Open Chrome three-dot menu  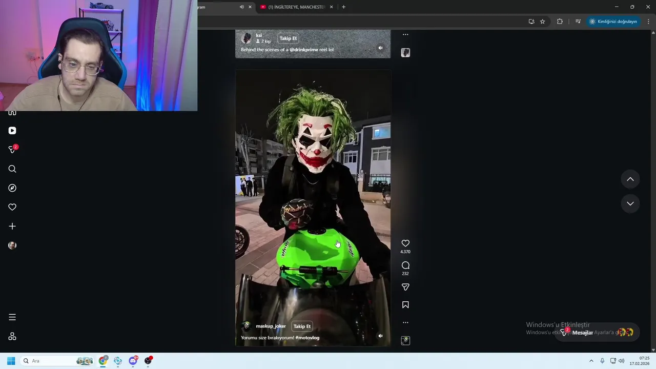click(649, 22)
